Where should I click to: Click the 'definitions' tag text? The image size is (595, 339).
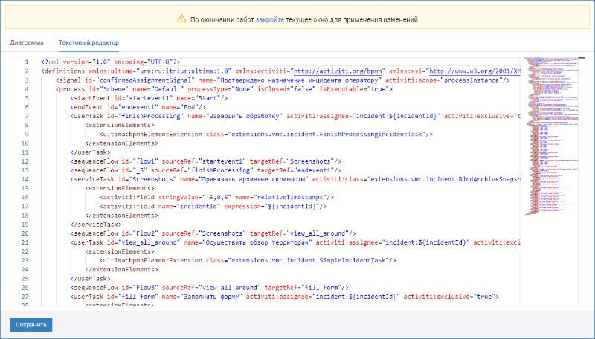click(65, 71)
